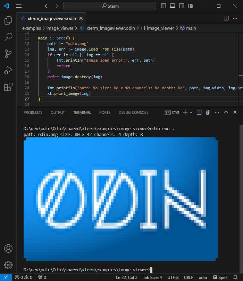This screenshot has width=243, height=281.
Task: Open Source Control view
Action: [8, 54]
